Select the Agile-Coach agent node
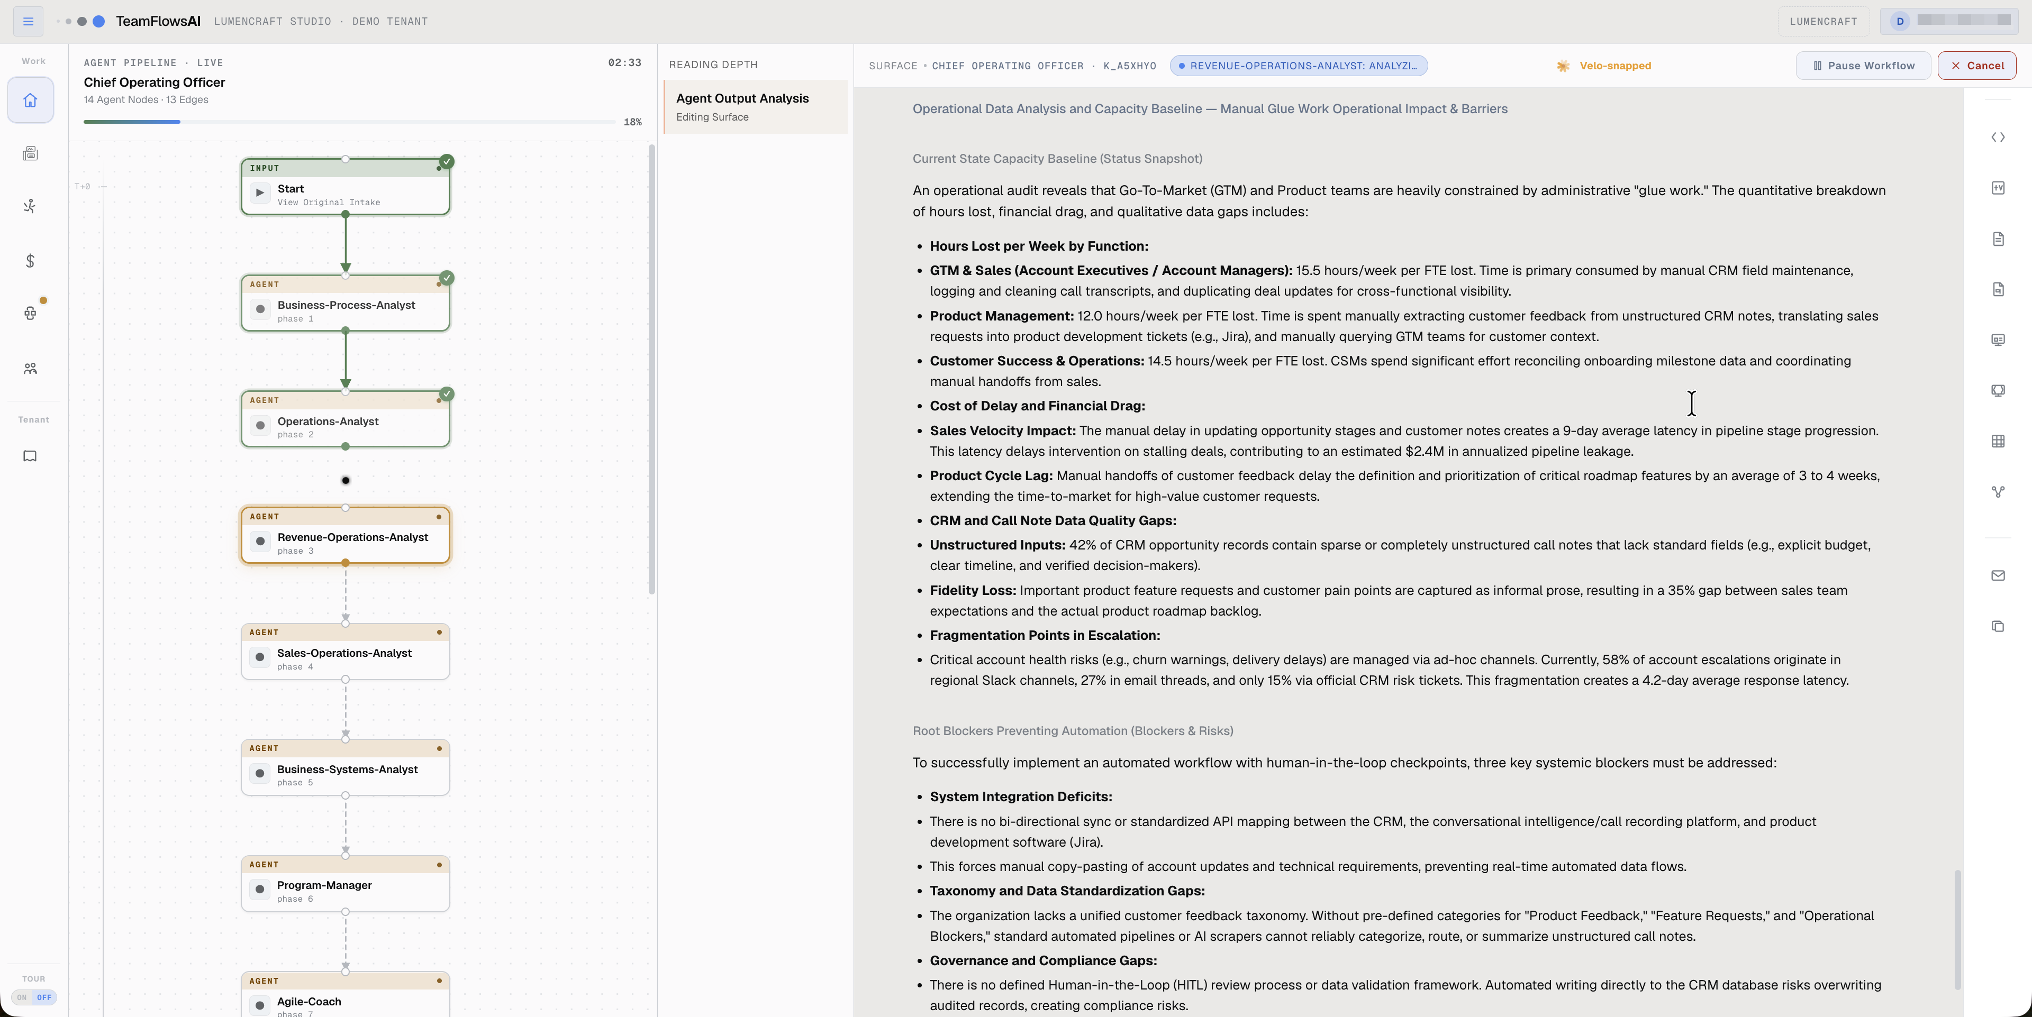Viewport: 2032px width, 1017px height. 346,994
